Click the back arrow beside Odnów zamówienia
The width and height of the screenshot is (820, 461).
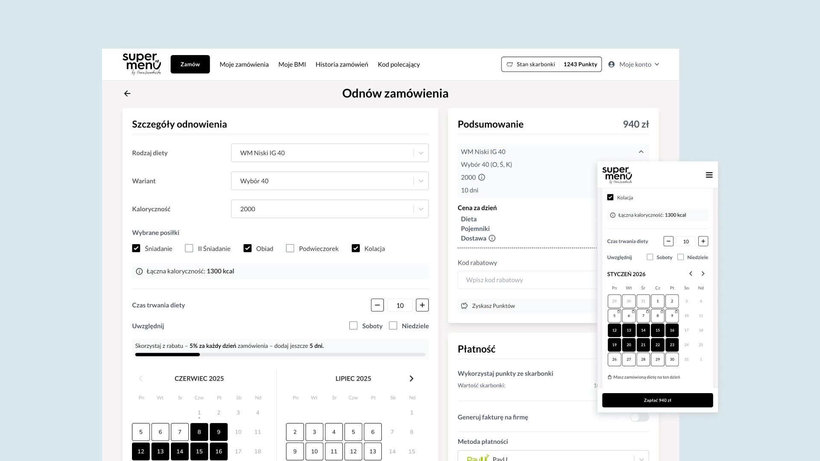[127, 93]
